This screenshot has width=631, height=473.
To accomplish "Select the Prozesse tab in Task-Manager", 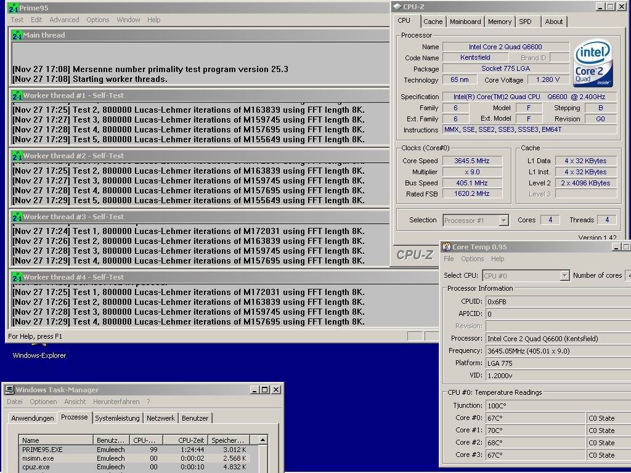I will (75, 417).
